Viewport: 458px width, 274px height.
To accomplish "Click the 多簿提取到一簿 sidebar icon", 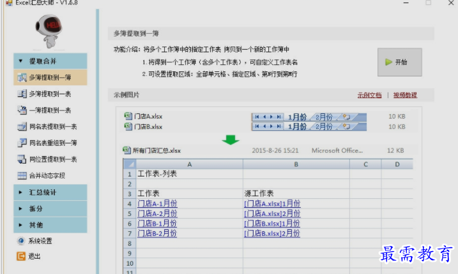I will pyautogui.click(x=22, y=78).
